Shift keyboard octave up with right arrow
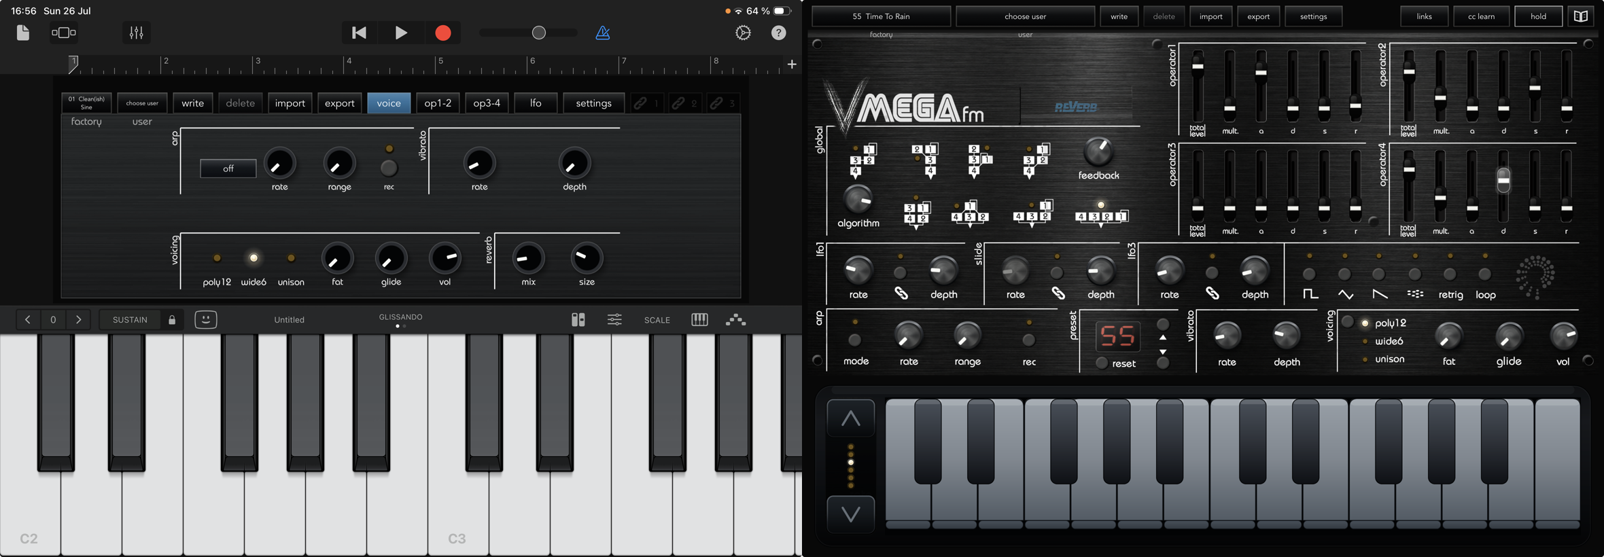The height and width of the screenshot is (557, 1604). point(78,319)
